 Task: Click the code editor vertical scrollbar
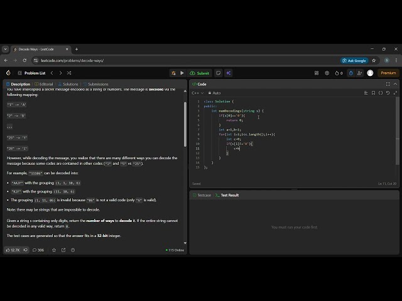[x=398, y=130]
